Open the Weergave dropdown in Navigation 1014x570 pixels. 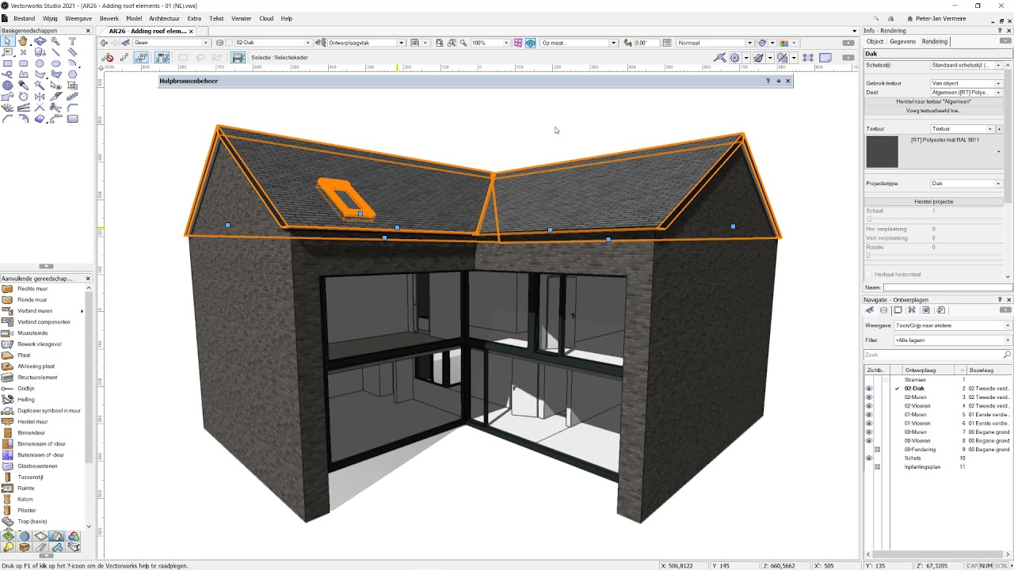pos(953,325)
